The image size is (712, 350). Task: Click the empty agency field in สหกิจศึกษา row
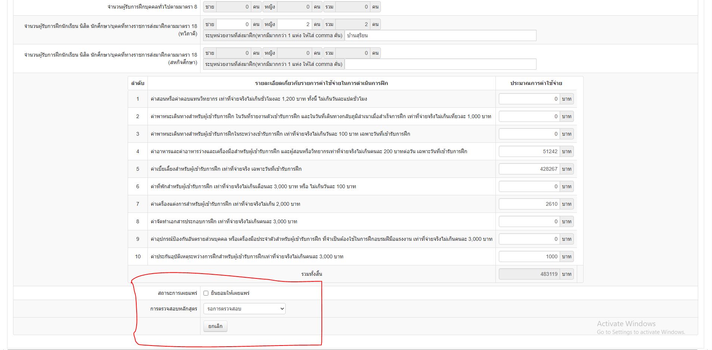440,64
